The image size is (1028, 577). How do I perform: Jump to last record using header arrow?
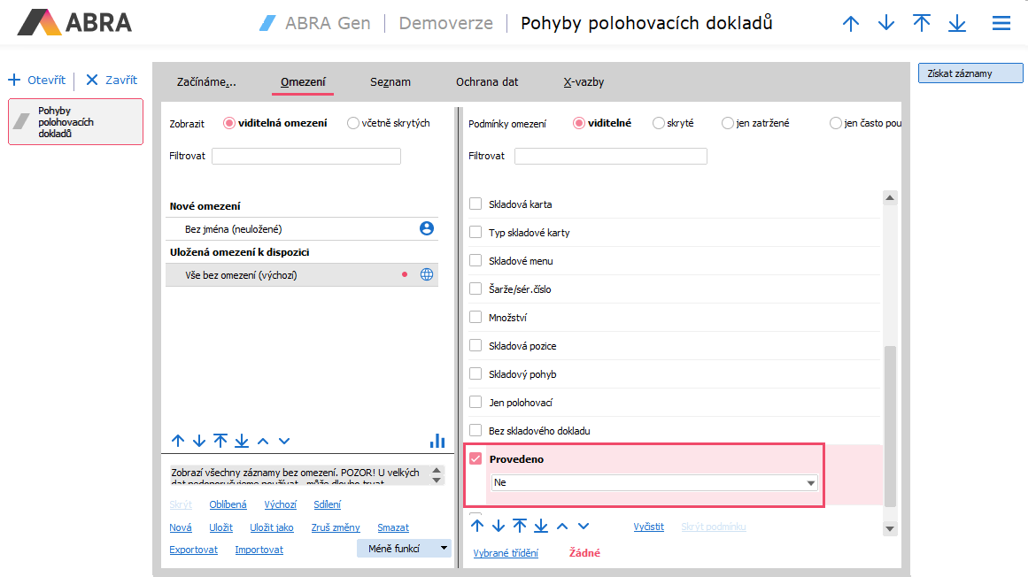(x=956, y=24)
